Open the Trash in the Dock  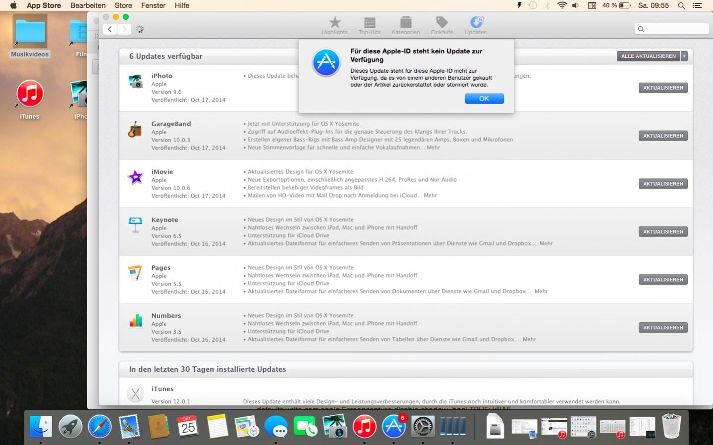pos(671,426)
